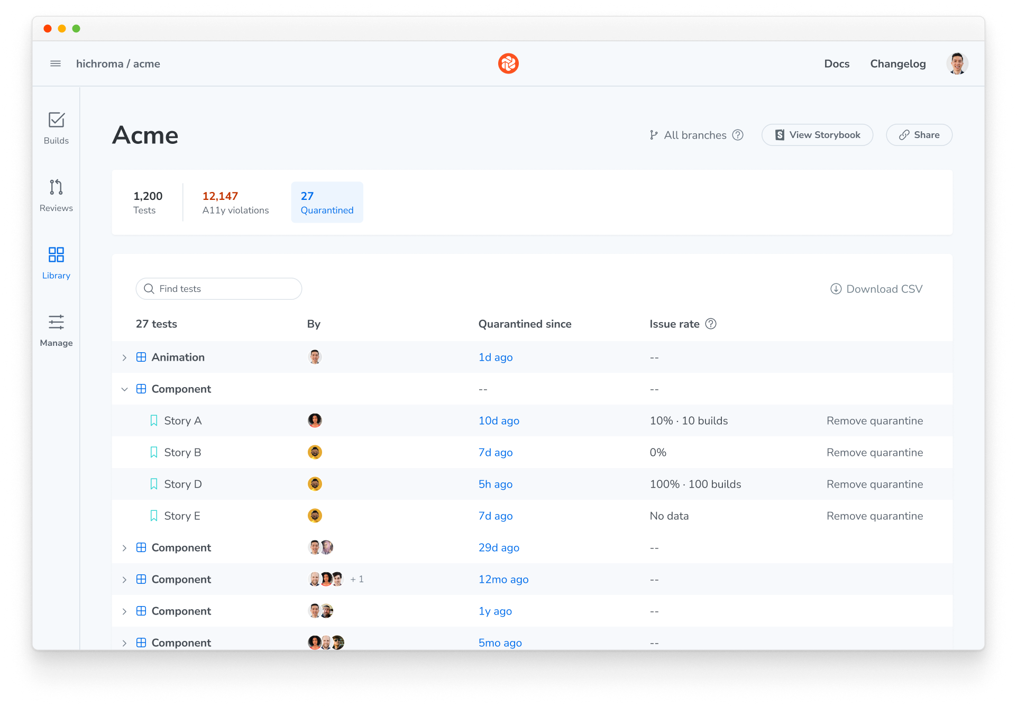Select the 27 Quarantined tab
Image resolution: width=1017 pixels, height=706 pixels.
pyautogui.click(x=327, y=203)
